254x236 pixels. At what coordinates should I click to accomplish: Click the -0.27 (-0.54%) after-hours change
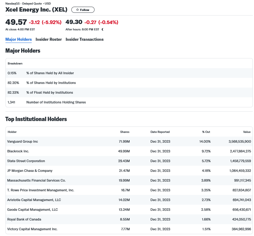[x=101, y=22]
